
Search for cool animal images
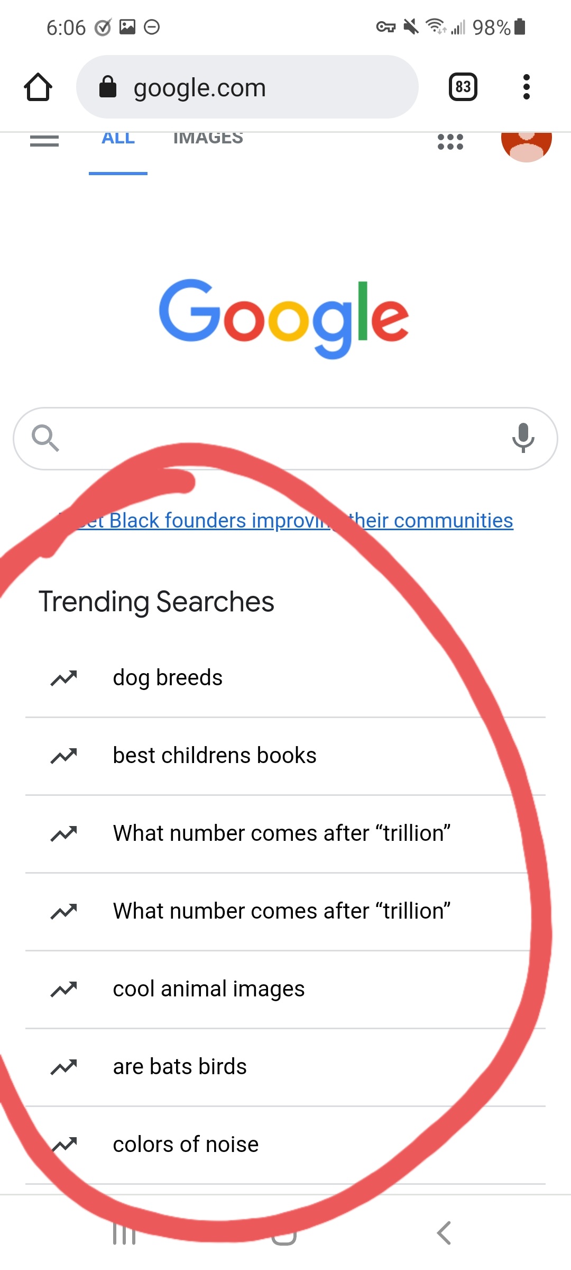209,988
